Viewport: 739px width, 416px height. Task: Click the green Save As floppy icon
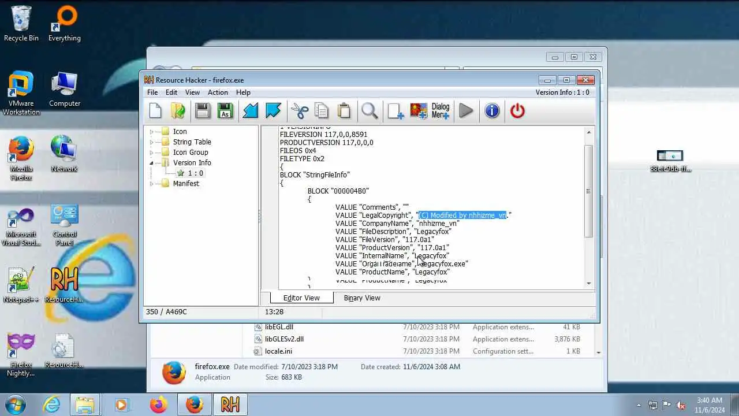click(225, 111)
